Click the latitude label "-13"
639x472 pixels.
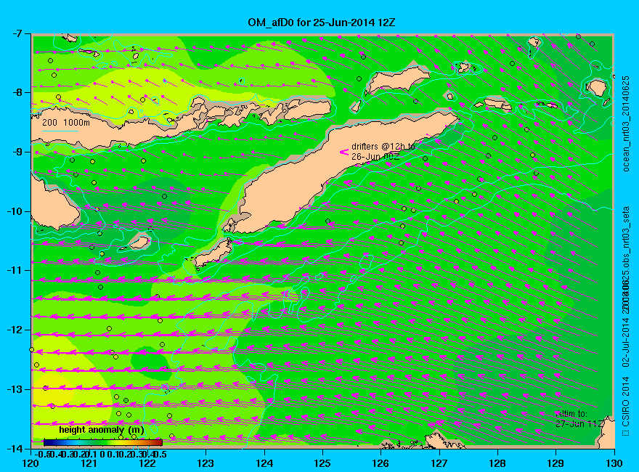click(x=14, y=388)
